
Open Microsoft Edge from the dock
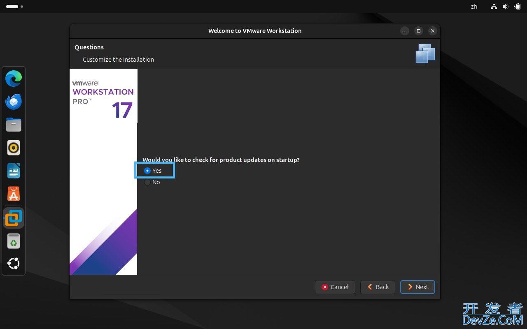click(x=14, y=79)
